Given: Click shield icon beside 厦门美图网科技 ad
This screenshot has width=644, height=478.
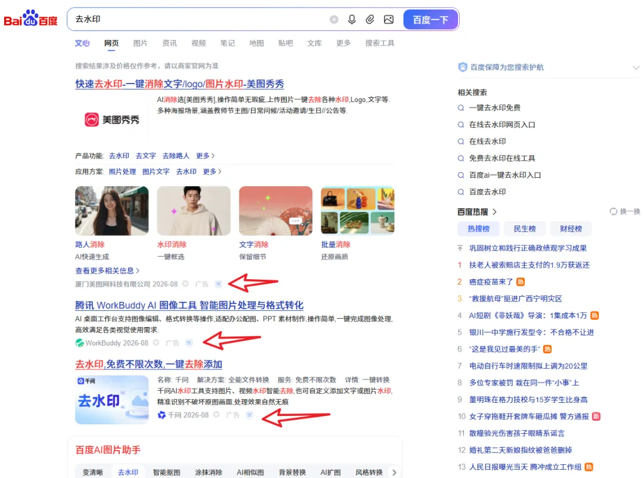Looking at the screenshot, I should [218, 284].
